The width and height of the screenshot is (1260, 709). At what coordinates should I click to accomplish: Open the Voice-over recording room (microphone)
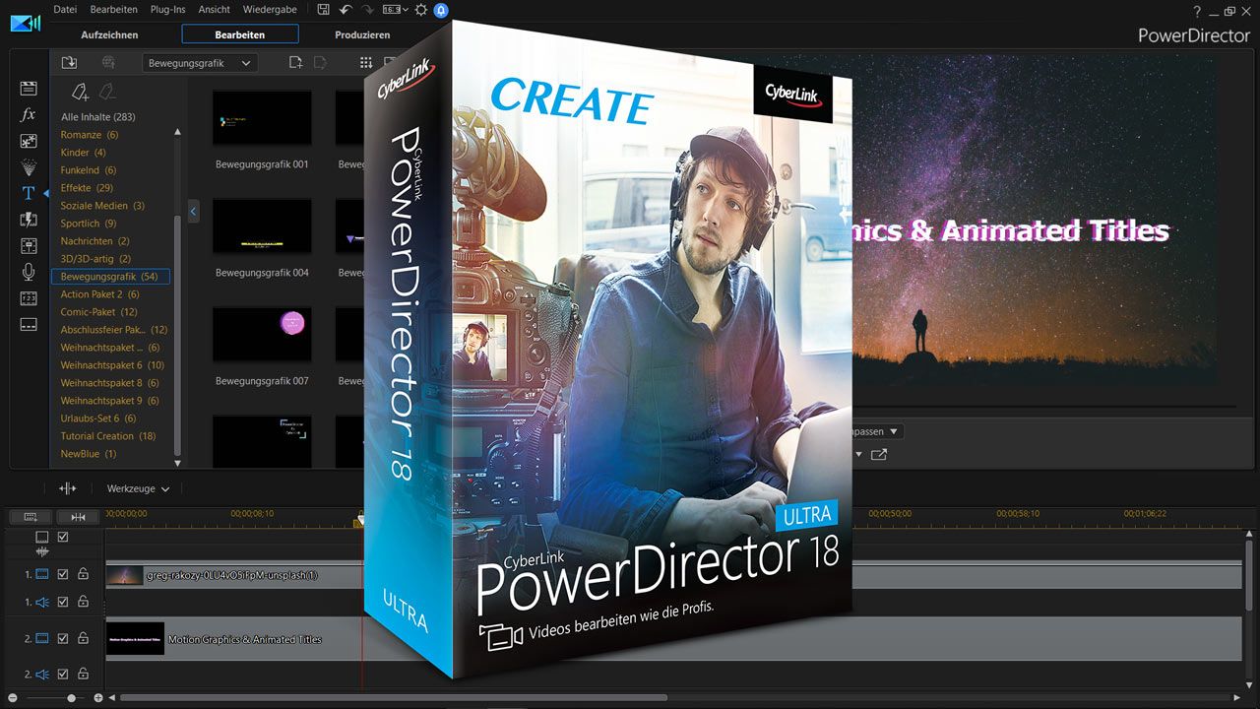(x=29, y=272)
